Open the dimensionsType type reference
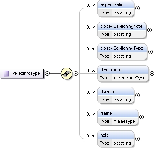The image size is (155, 149). [x=130, y=78]
